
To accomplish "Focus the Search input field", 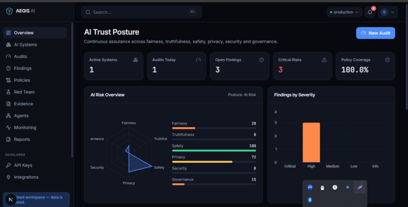I will click(141, 12).
